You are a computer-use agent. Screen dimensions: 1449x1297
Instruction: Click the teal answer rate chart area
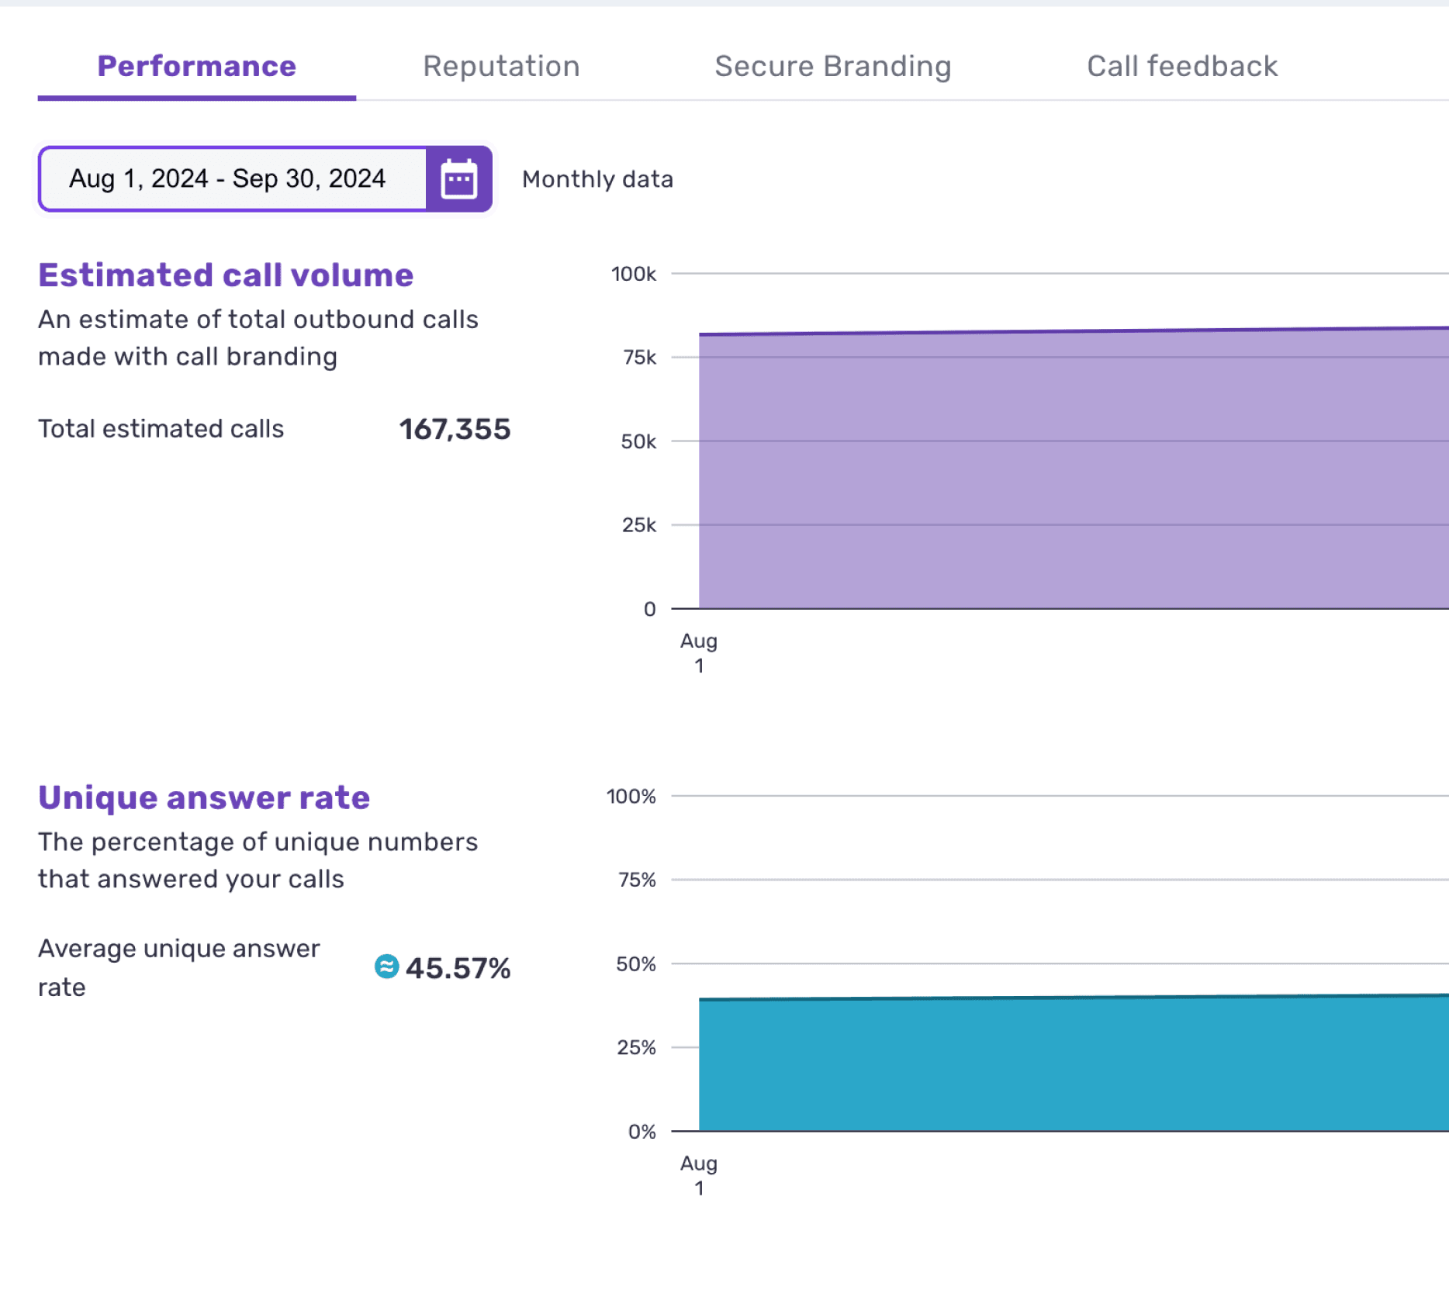[1074, 1063]
